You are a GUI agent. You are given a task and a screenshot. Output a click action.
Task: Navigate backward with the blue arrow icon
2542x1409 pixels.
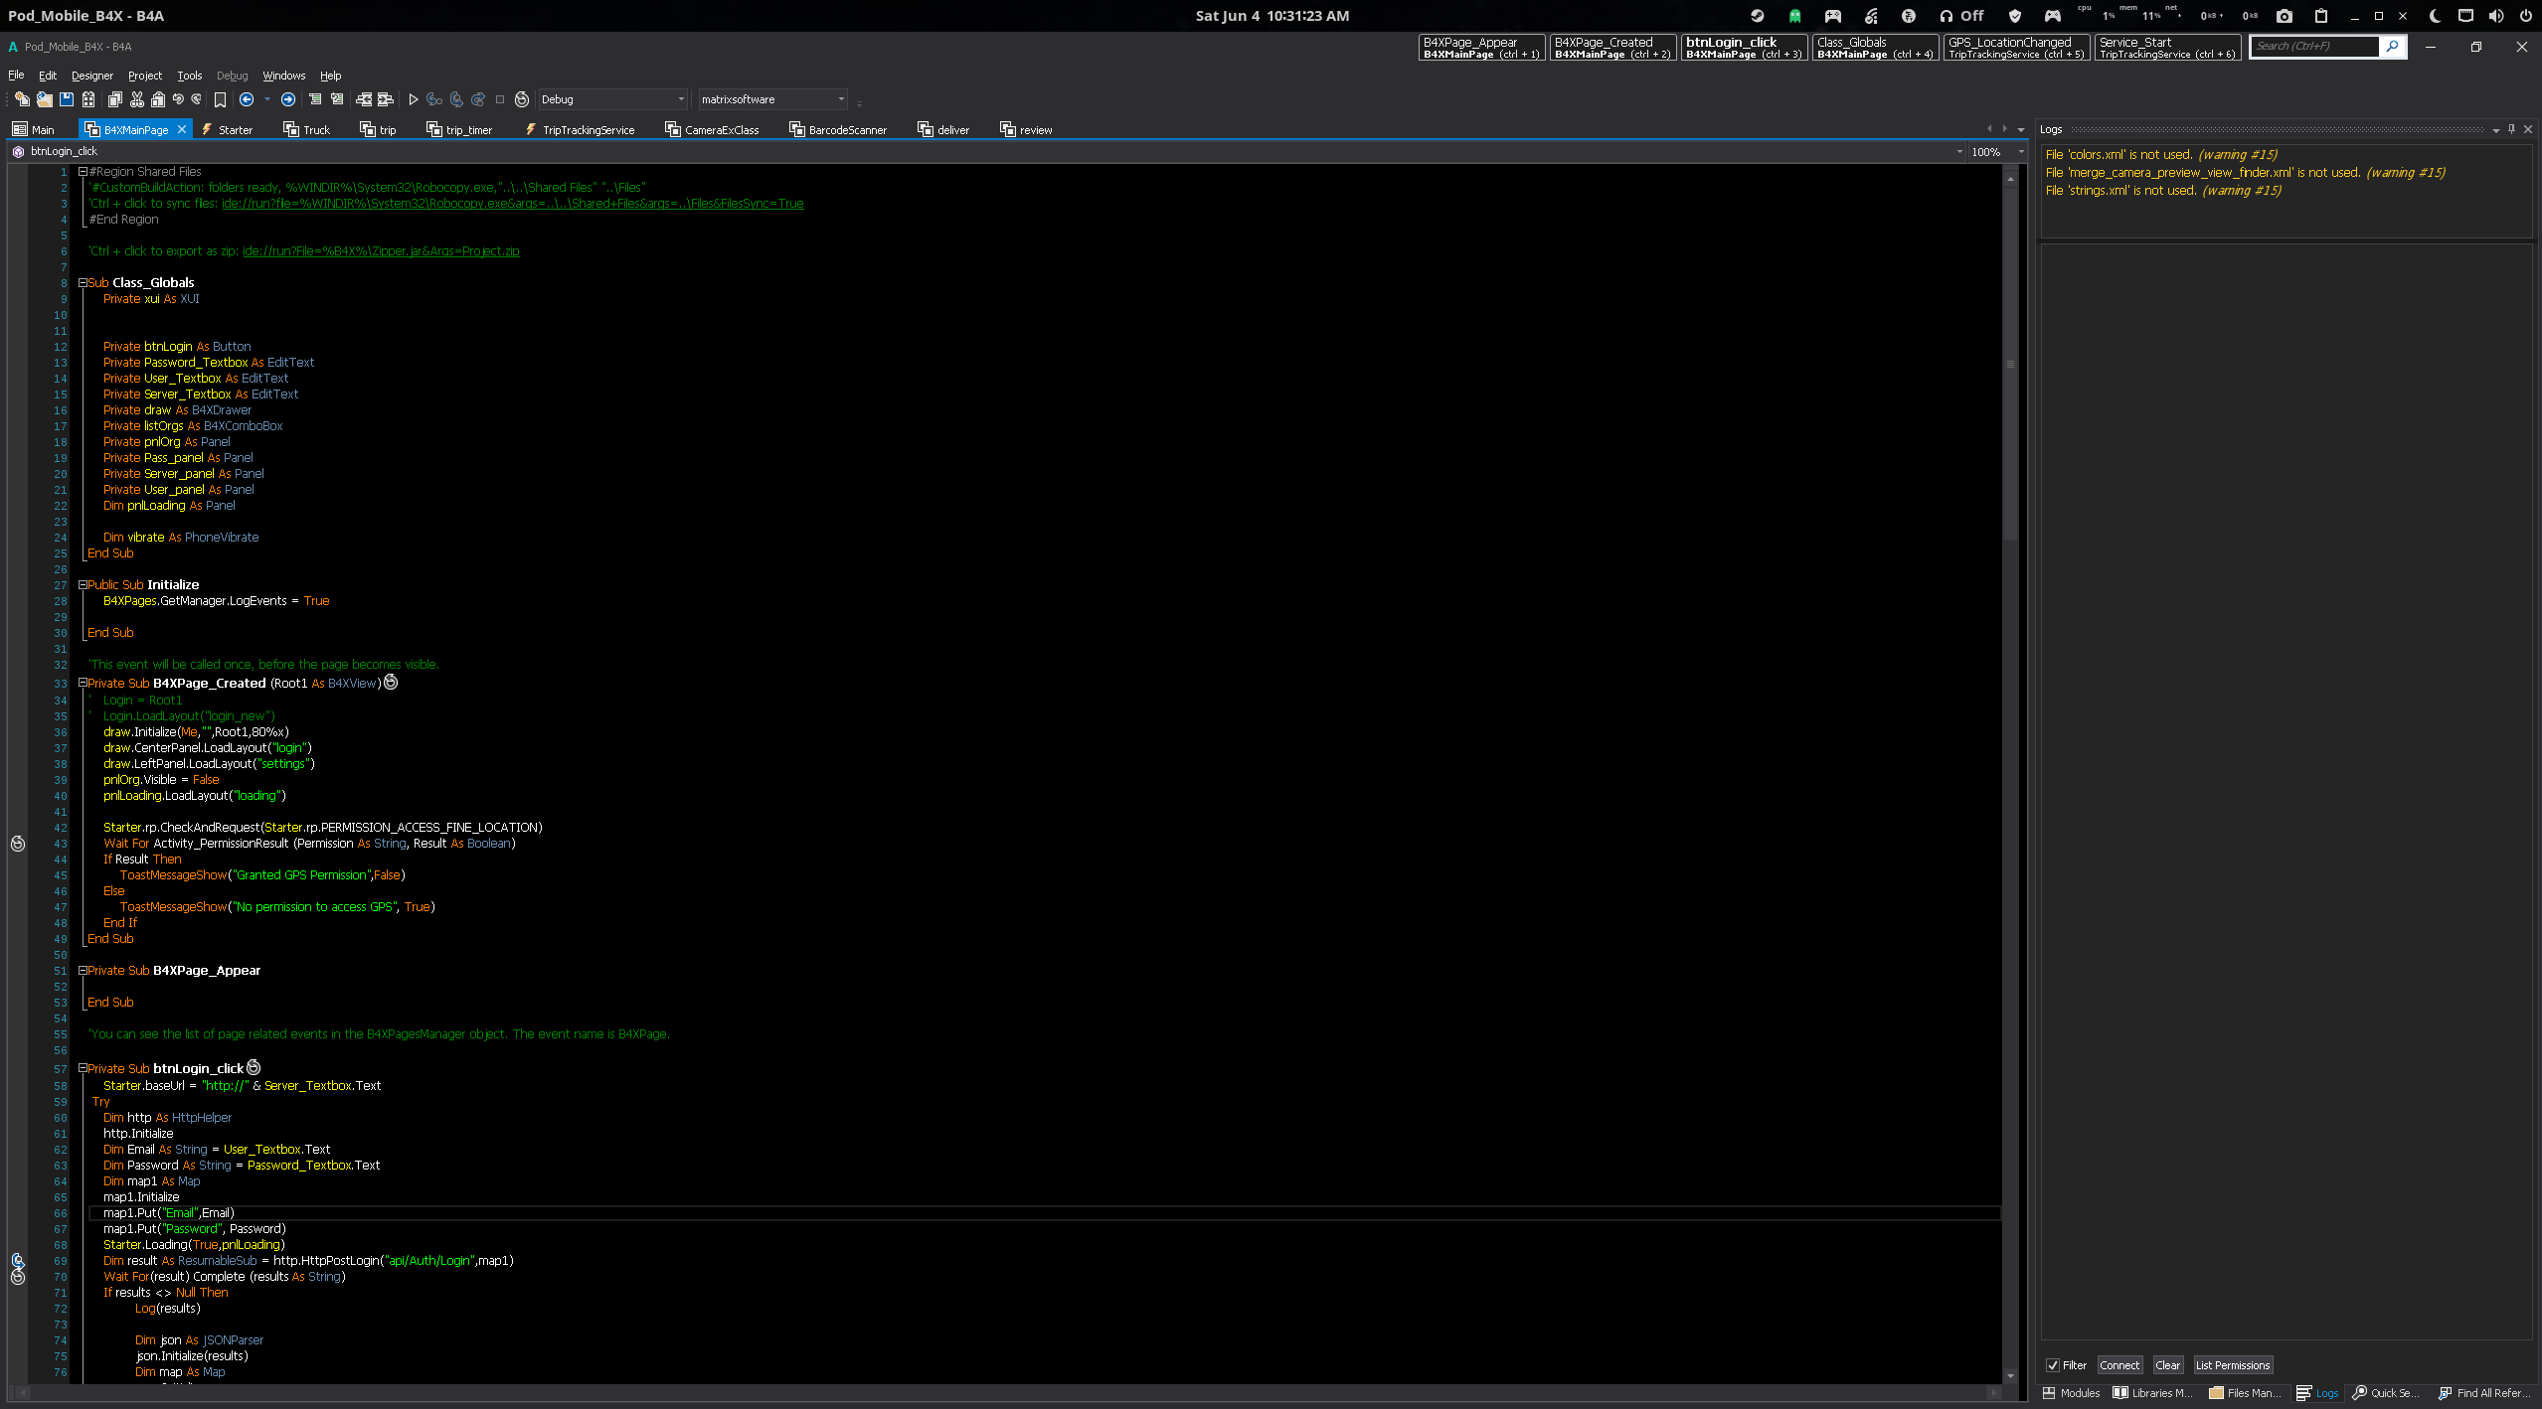click(247, 99)
